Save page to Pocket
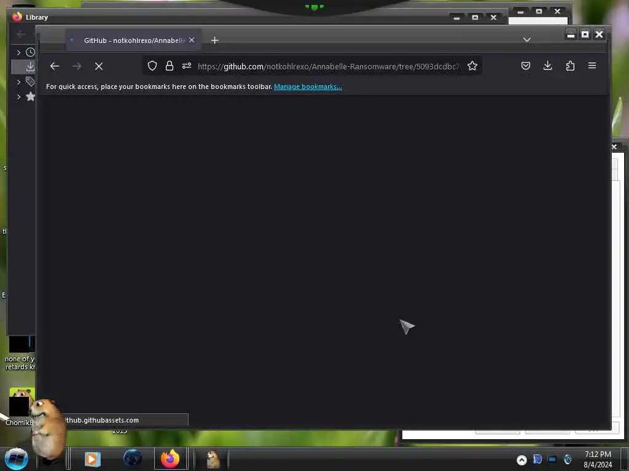This screenshot has height=471, width=629. coord(526,66)
